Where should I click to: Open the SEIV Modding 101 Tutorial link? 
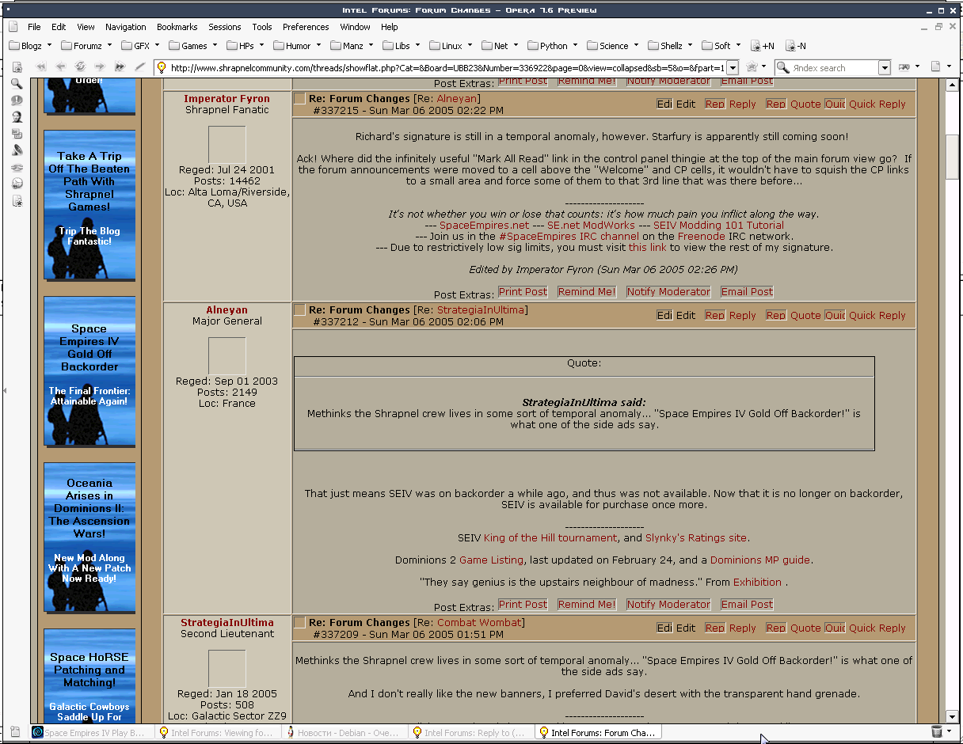point(718,226)
